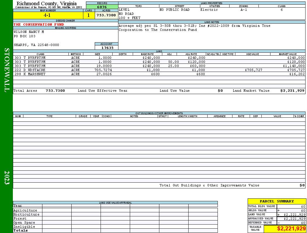Click the 298 K MARSHWET class row
Image resolution: width=307 pixels, height=233 pixels.
30,74
